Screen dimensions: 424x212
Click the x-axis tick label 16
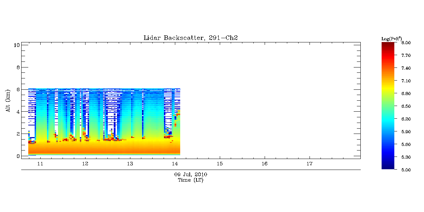(x=264, y=164)
